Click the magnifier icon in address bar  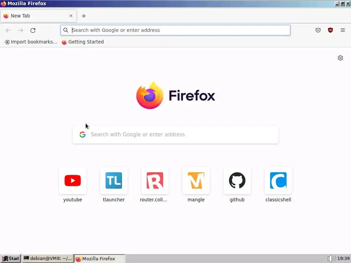(65, 30)
